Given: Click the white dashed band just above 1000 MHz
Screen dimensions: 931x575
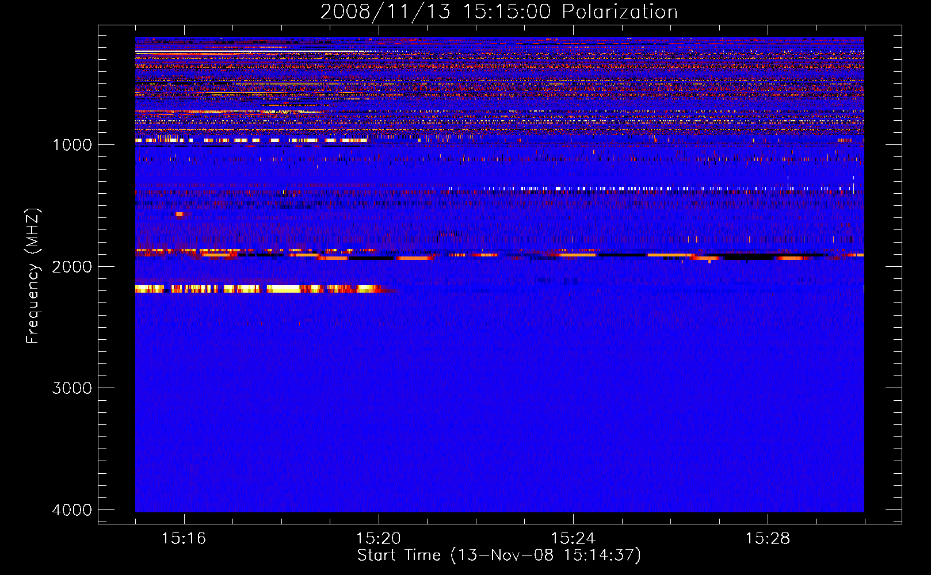Looking at the screenshot, I should click(x=251, y=140).
